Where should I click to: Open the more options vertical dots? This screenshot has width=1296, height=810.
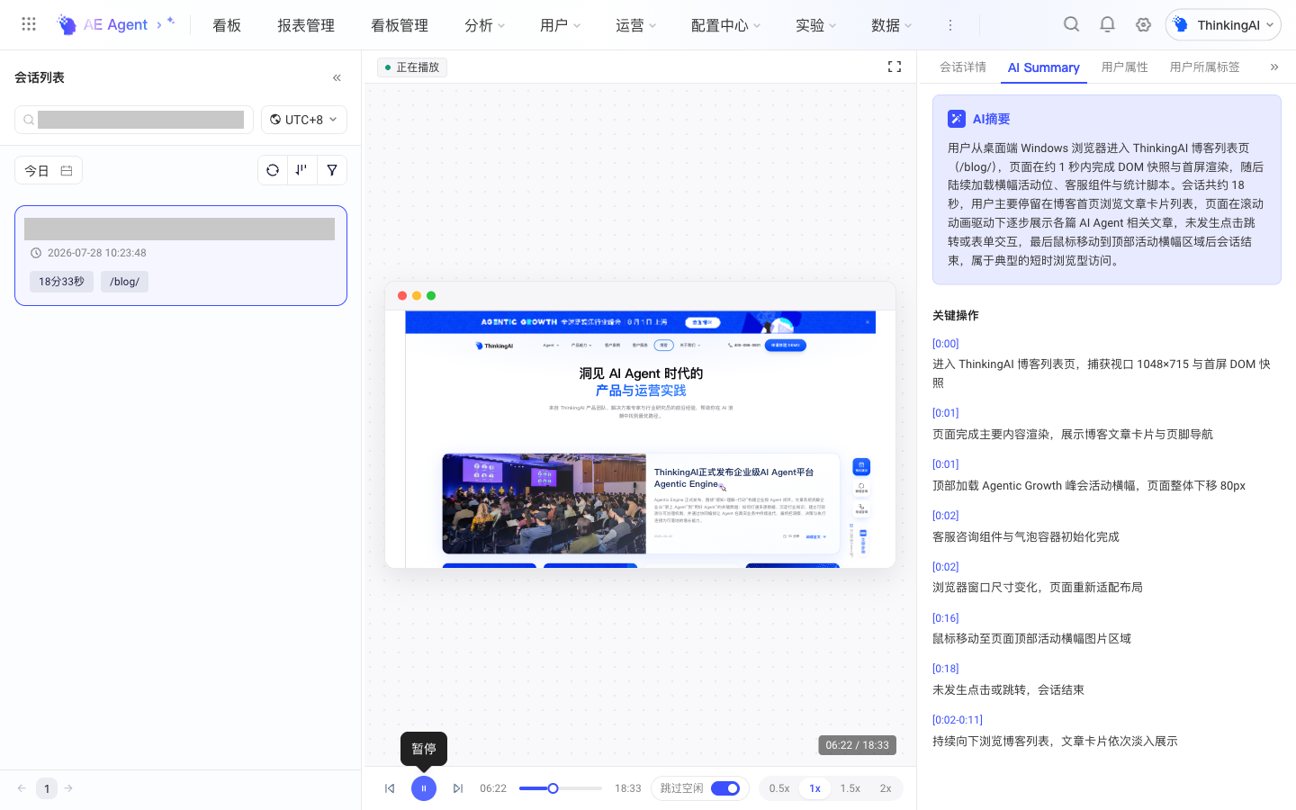[x=949, y=25]
